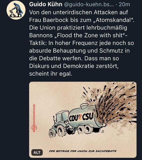Viewport: 142px width, 160px height.
Task: Open the Guido Kühn display name
Action: (x=46, y=4)
